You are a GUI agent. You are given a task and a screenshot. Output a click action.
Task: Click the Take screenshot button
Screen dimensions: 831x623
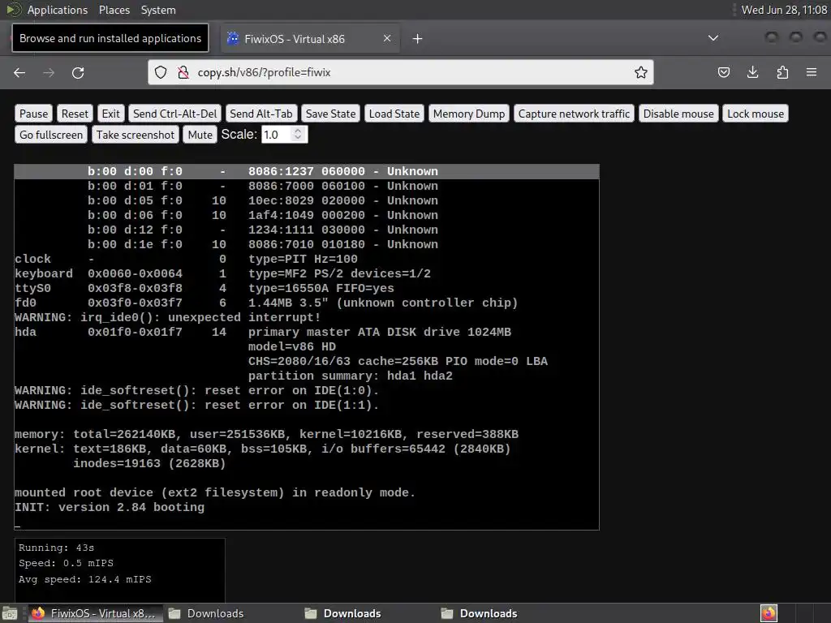pos(136,135)
